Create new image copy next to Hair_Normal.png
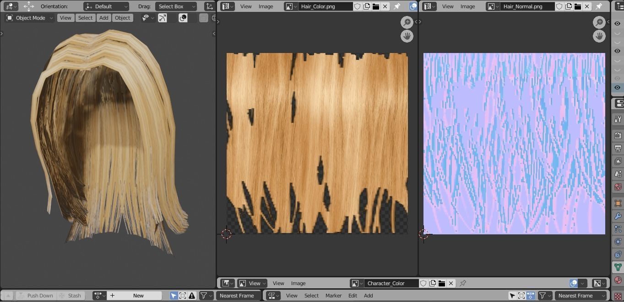The height and width of the screenshot is (302, 624). tap(569, 6)
